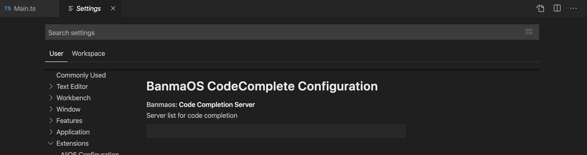Viewport: 587px width, 155px height.
Task: Click the Settings tab lines icon
Action: click(x=71, y=9)
